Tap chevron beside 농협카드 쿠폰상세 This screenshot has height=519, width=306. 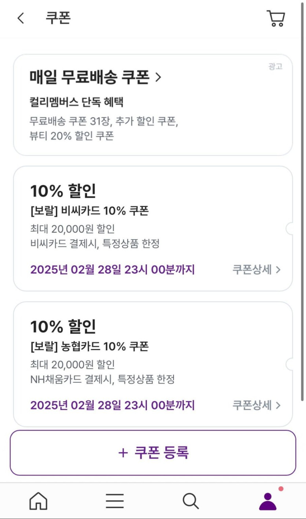pyautogui.click(x=278, y=405)
